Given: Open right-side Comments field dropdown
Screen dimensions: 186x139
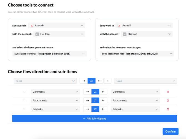Looking at the screenshot, I should tap(135, 92).
